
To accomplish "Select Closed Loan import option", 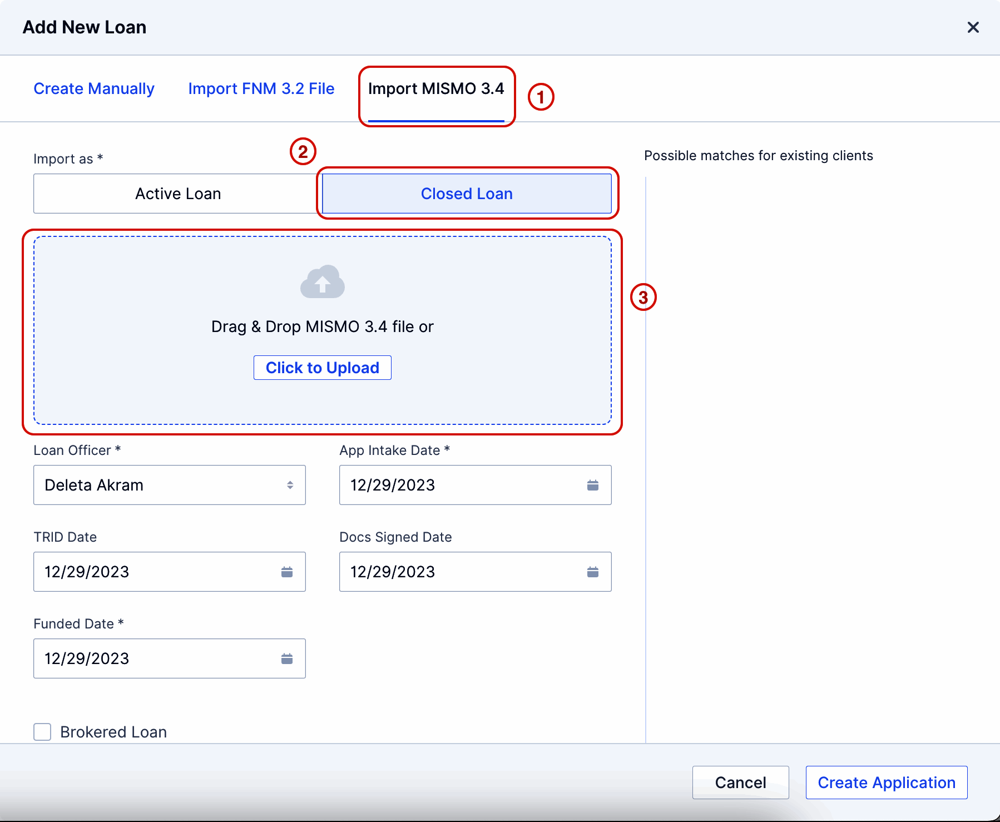I will pos(467,194).
